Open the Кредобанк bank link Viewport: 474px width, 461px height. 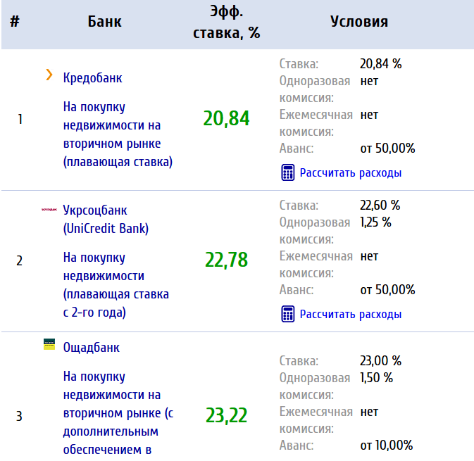pos(92,78)
